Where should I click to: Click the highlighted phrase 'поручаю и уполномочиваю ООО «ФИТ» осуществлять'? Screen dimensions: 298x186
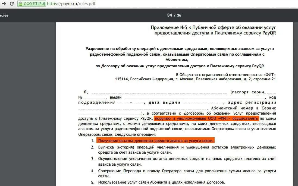coord(206,119)
